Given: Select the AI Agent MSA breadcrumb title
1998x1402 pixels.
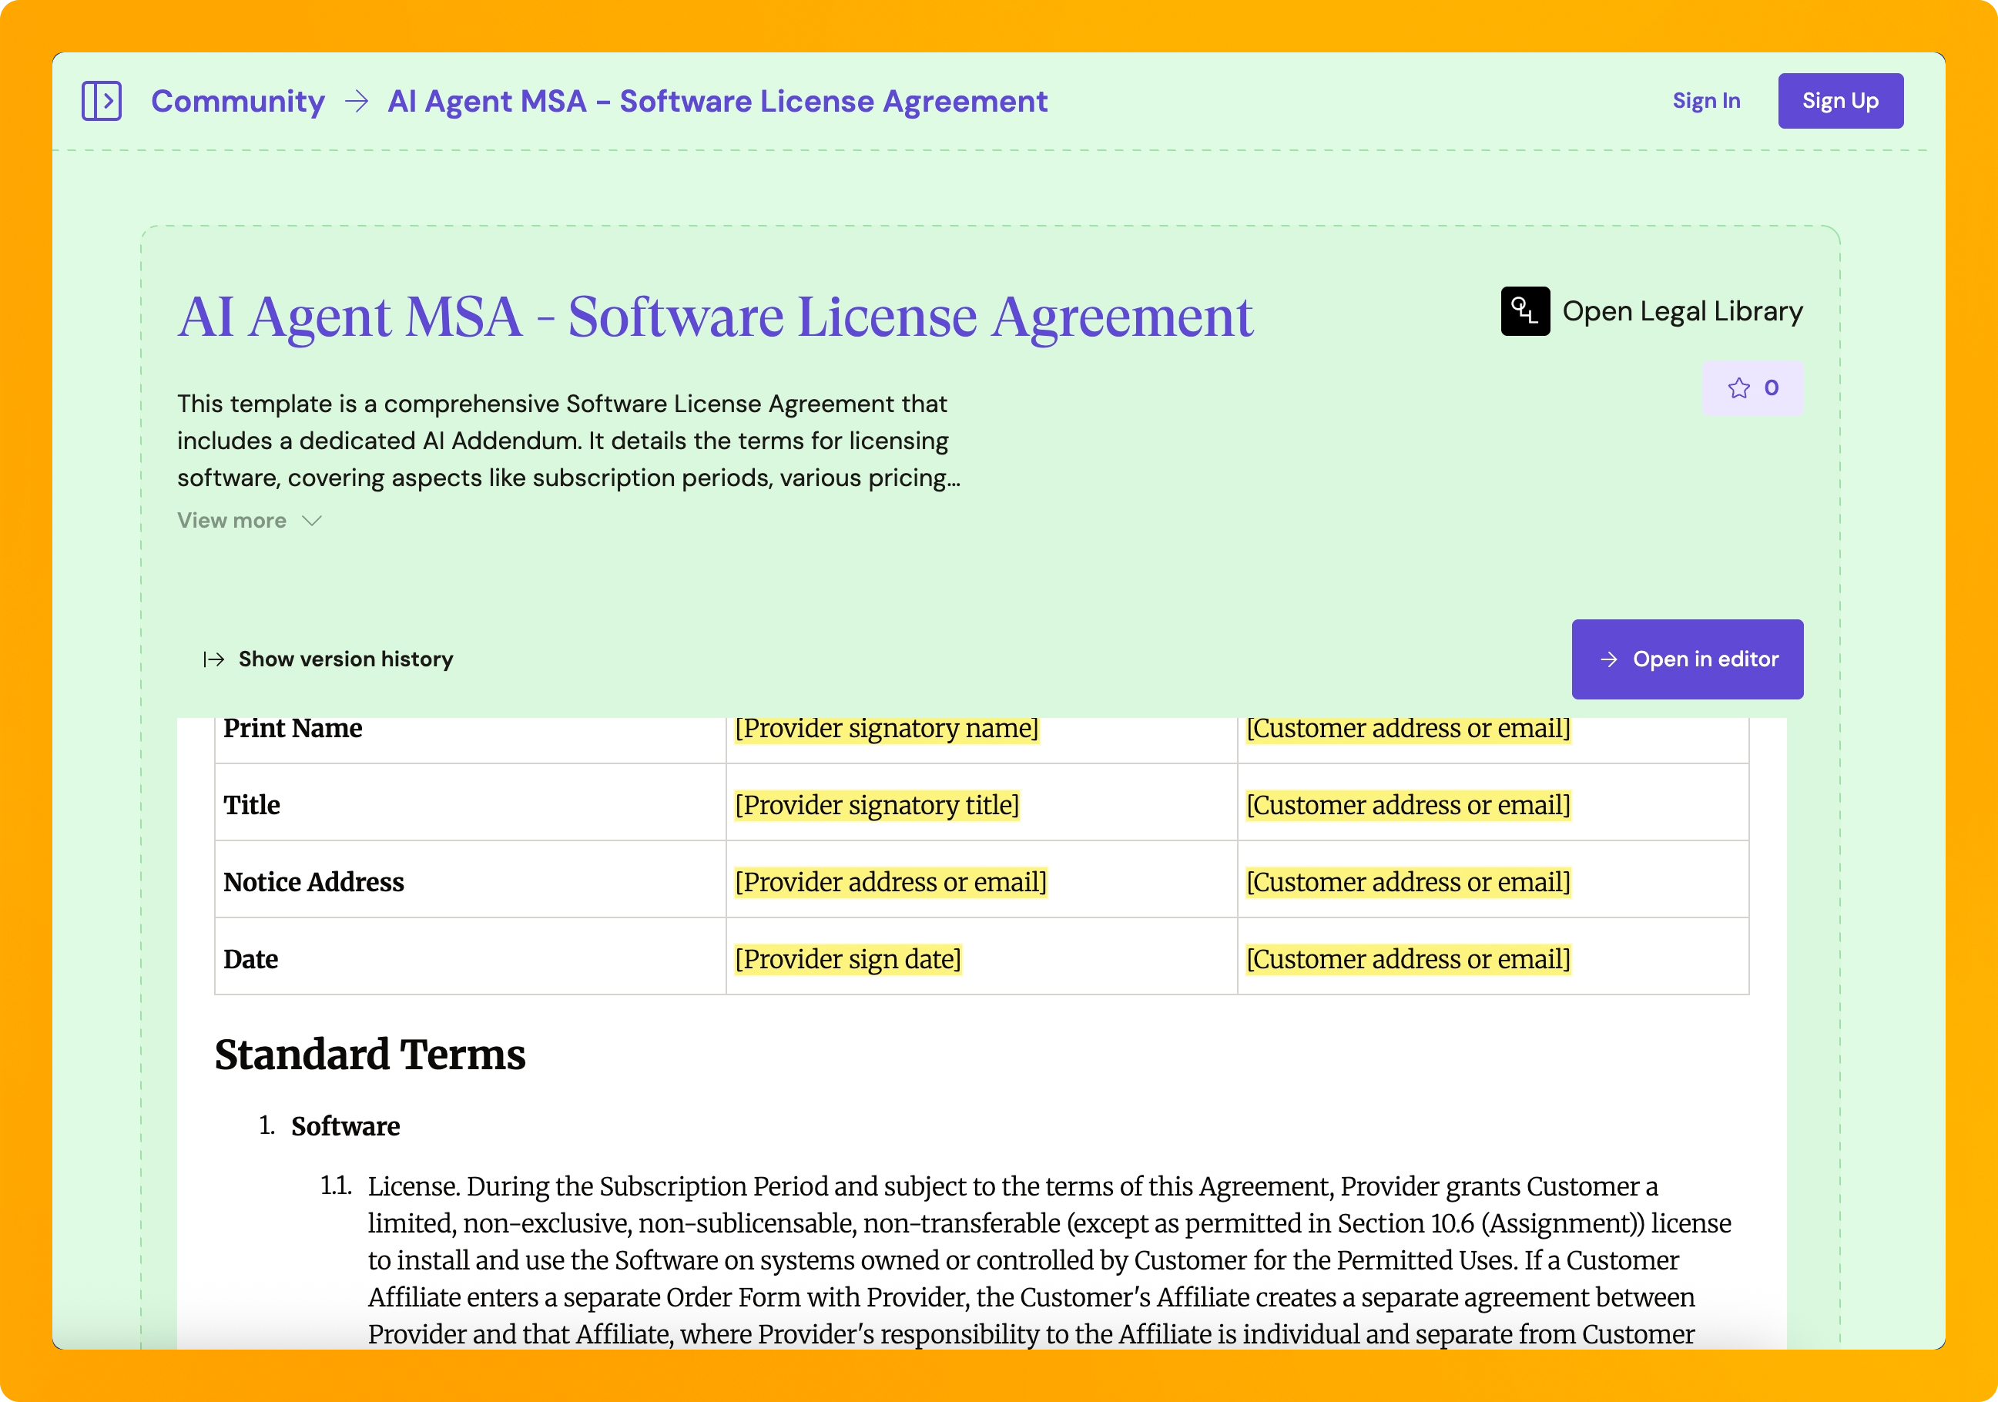Looking at the screenshot, I should 717,101.
